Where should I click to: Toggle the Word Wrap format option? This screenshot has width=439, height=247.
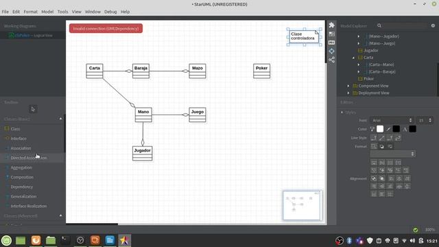[390, 146]
